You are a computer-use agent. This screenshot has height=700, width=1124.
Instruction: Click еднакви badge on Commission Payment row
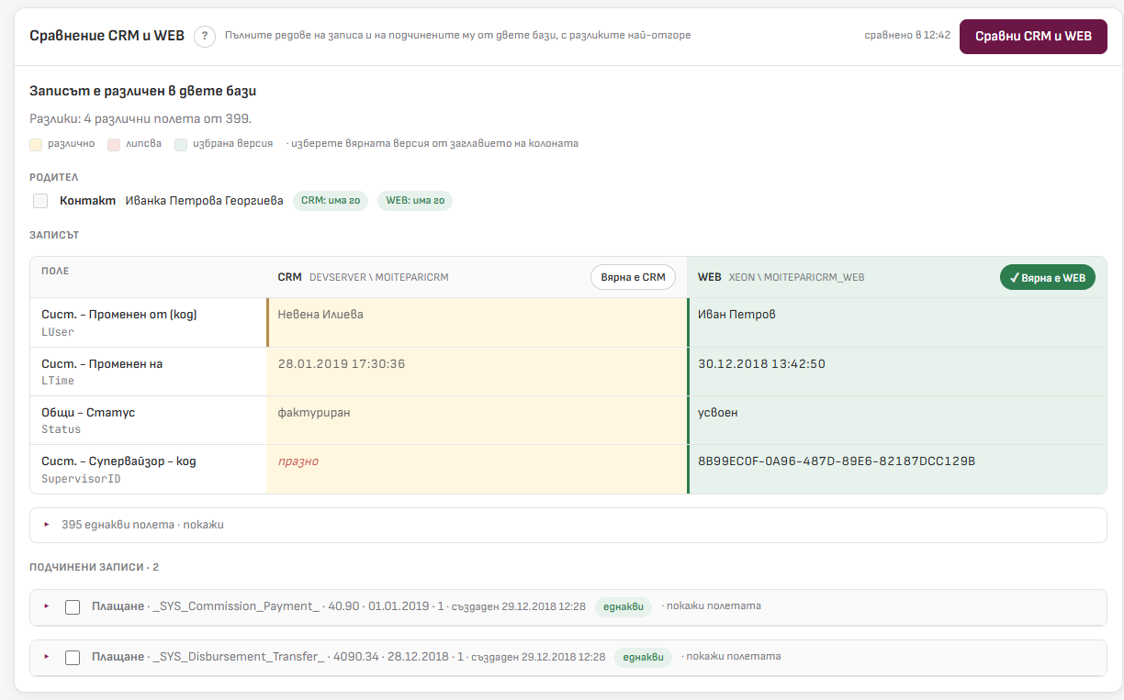click(624, 606)
